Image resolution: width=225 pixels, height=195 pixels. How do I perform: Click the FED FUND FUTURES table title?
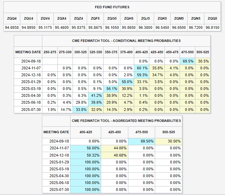click(x=112, y=7)
